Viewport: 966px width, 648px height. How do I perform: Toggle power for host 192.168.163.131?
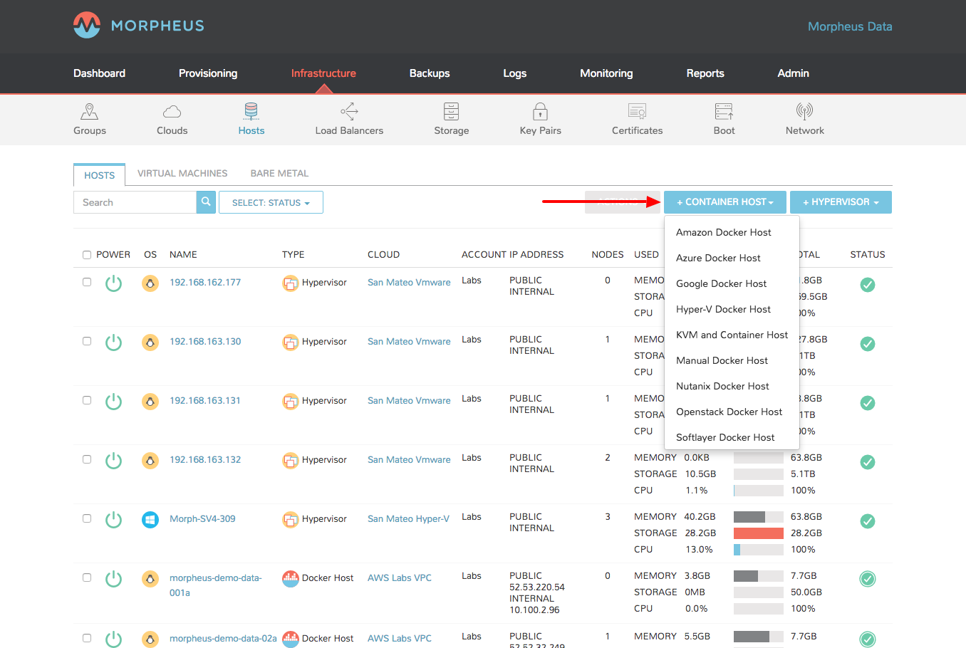114,402
